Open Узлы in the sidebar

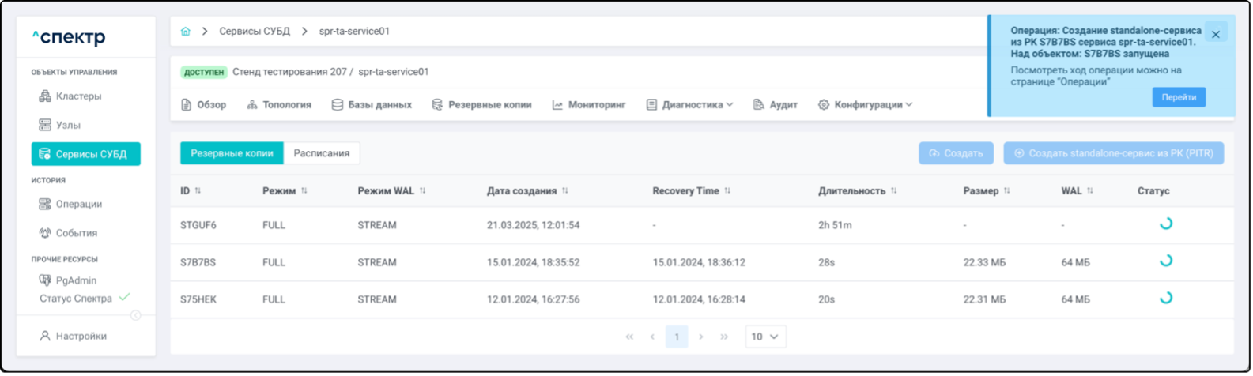pyautogui.click(x=68, y=125)
